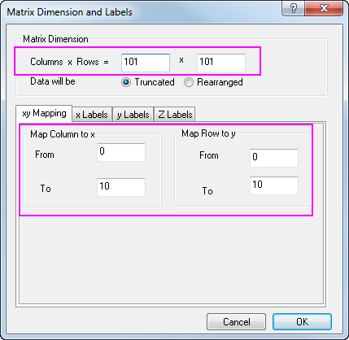Click the Map Row to y To field
This screenshot has width=349, height=340.
[x=274, y=185]
